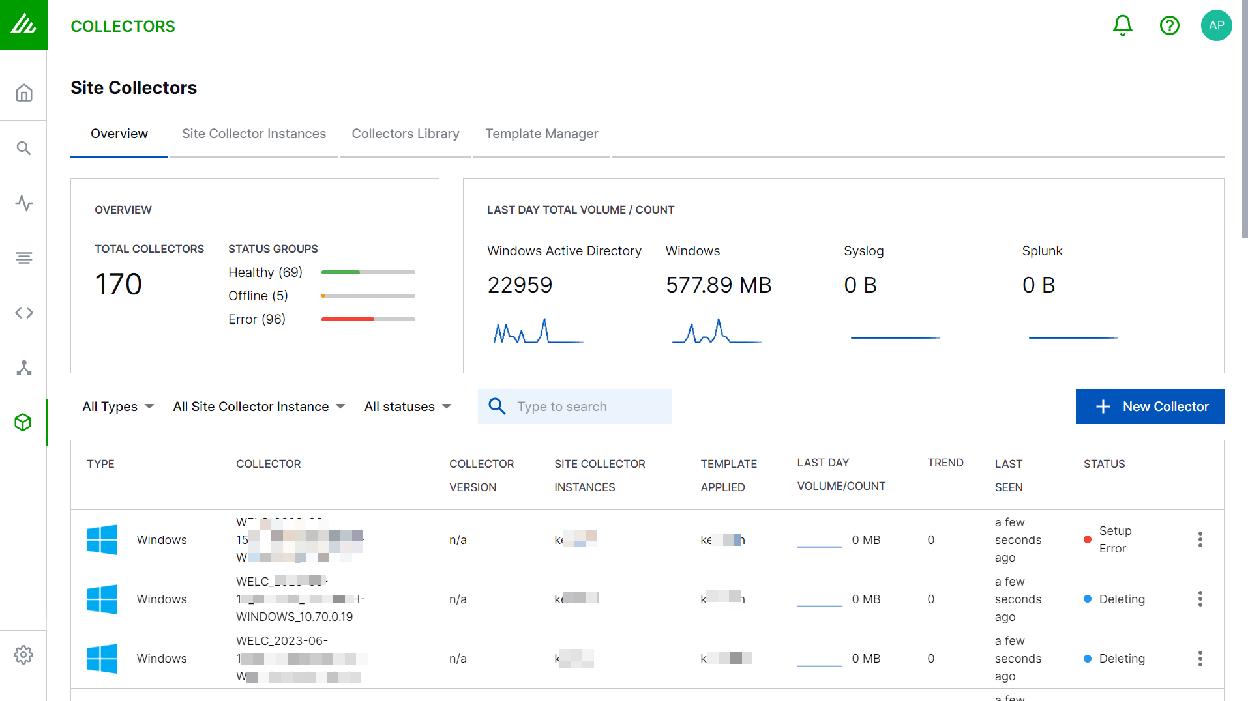
Task: Open the notifications bell
Action: click(x=1122, y=25)
